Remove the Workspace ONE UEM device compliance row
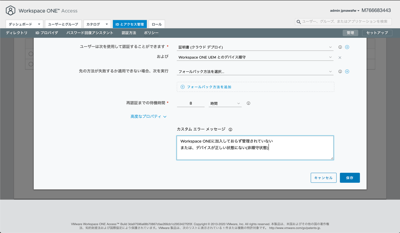400x233 pixels. (340, 58)
